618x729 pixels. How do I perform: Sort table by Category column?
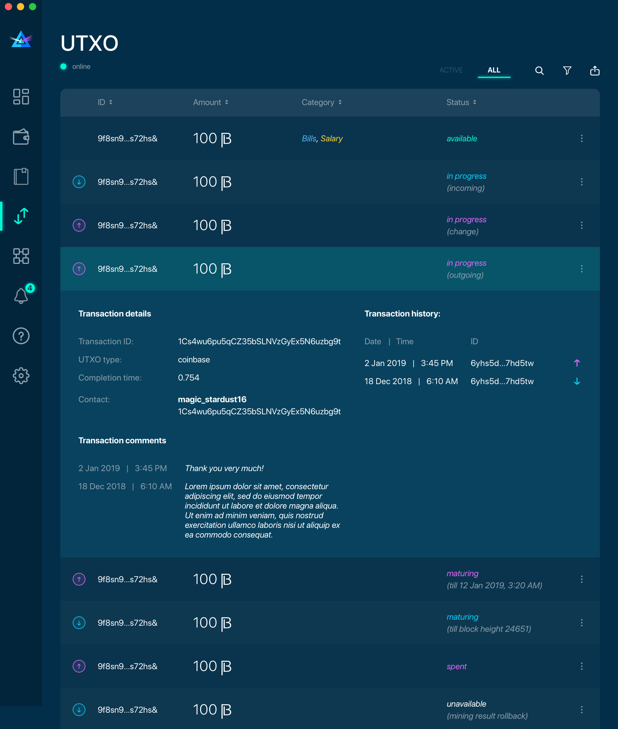(321, 102)
